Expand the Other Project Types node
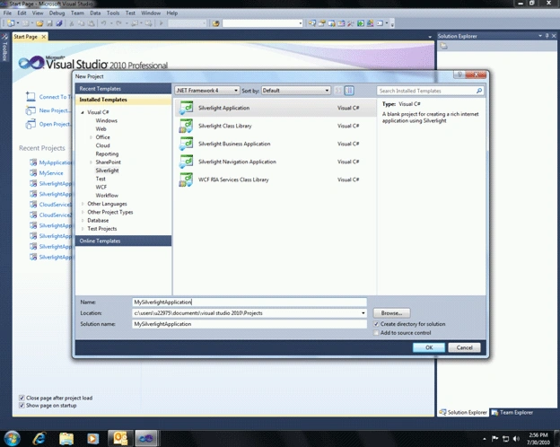The image size is (560, 447). tap(83, 212)
